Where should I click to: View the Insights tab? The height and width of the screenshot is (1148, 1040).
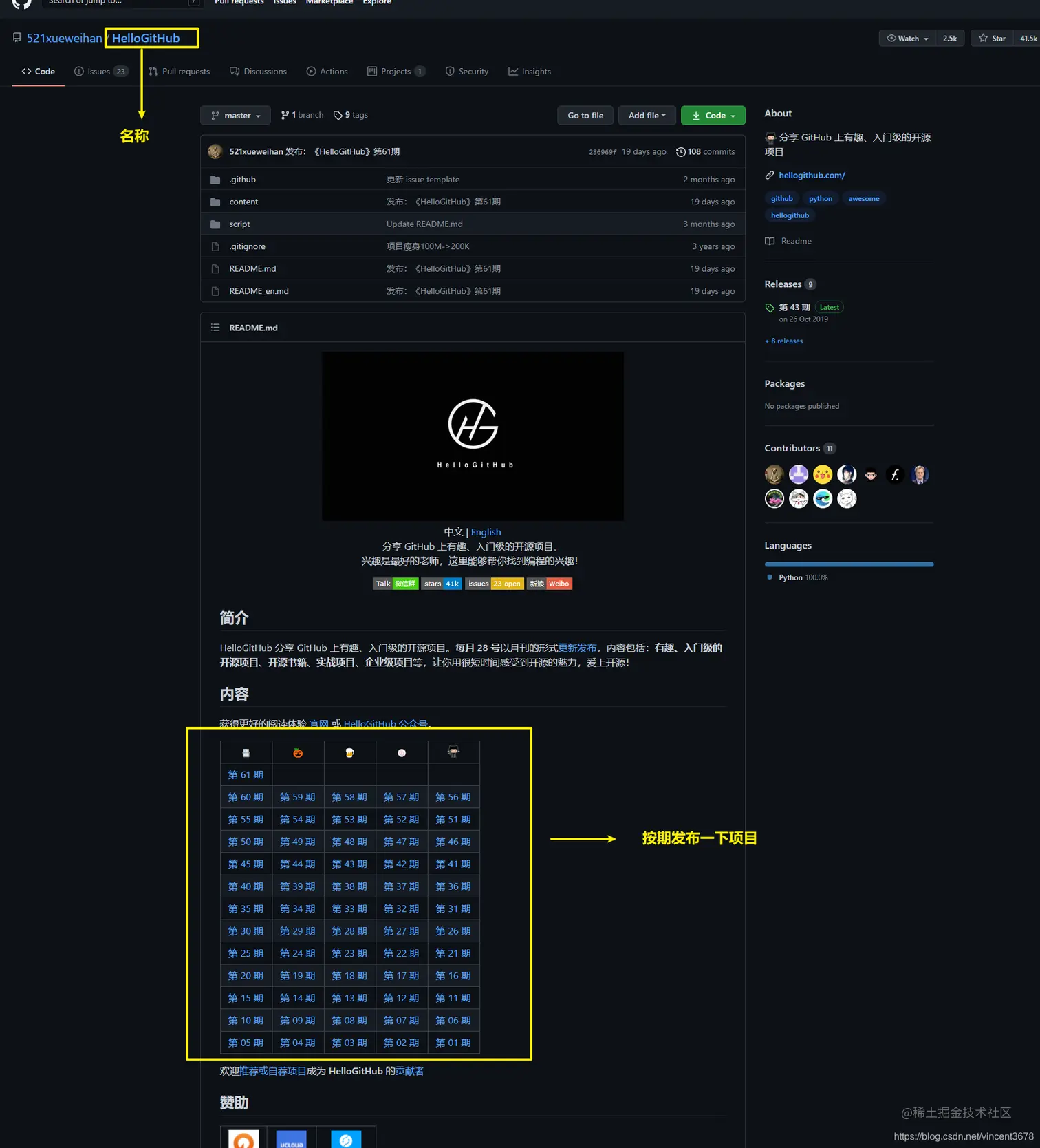click(530, 72)
